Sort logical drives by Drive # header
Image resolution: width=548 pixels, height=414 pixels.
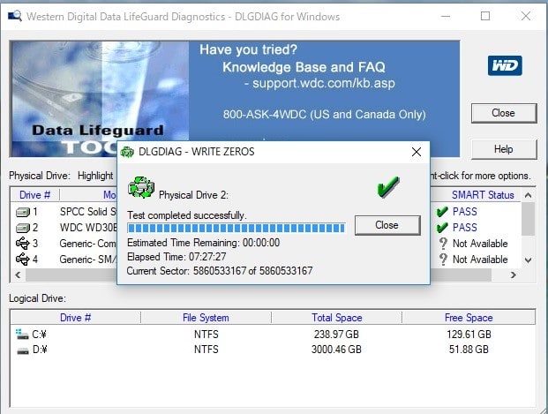pos(76,318)
